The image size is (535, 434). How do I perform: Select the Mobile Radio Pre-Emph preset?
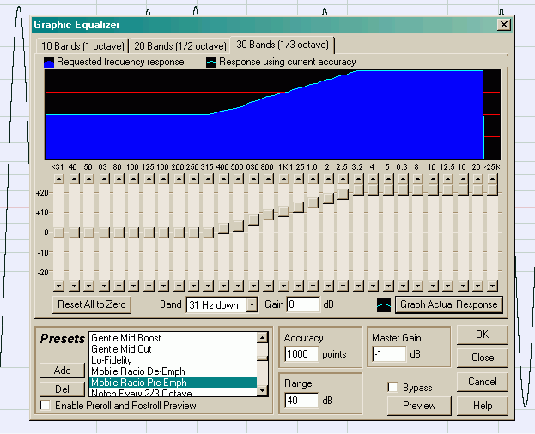click(x=173, y=383)
